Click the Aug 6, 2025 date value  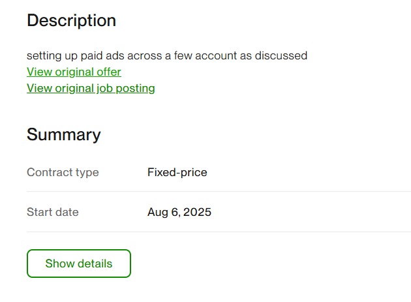tap(179, 212)
